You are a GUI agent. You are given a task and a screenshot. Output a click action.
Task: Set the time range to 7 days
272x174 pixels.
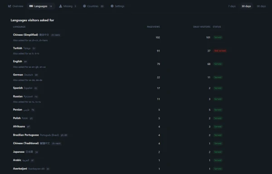coord(232,6)
